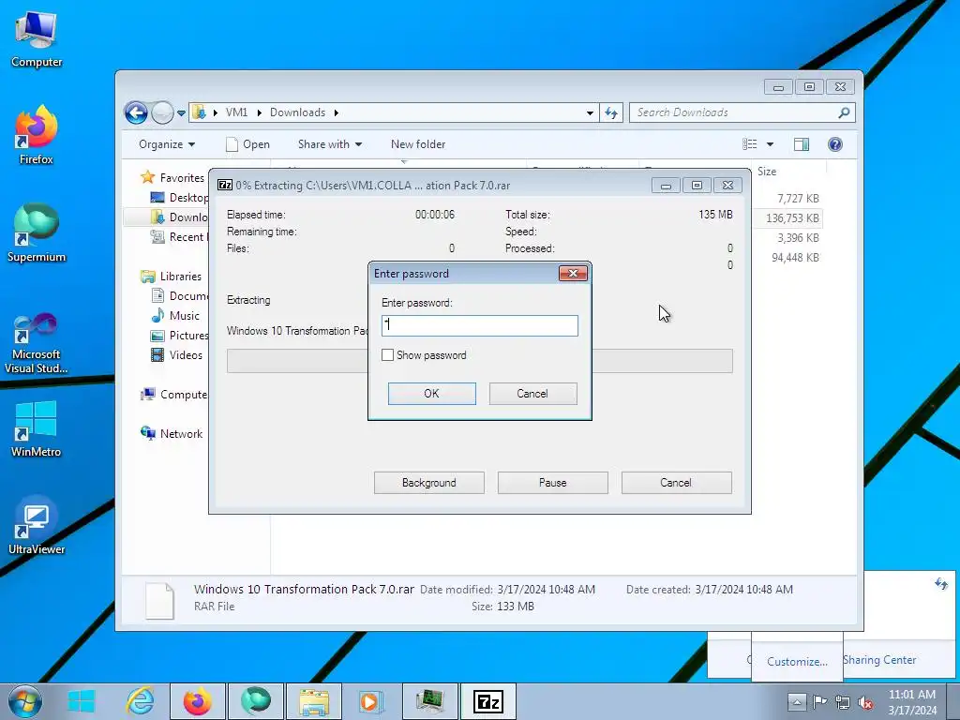Expand the Share with dropdown

(x=329, y=144)
